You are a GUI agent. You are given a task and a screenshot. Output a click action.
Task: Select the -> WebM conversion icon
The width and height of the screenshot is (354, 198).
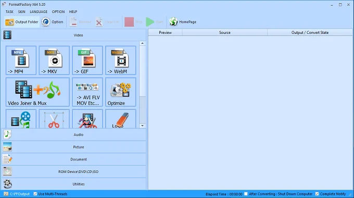point(121,60)
